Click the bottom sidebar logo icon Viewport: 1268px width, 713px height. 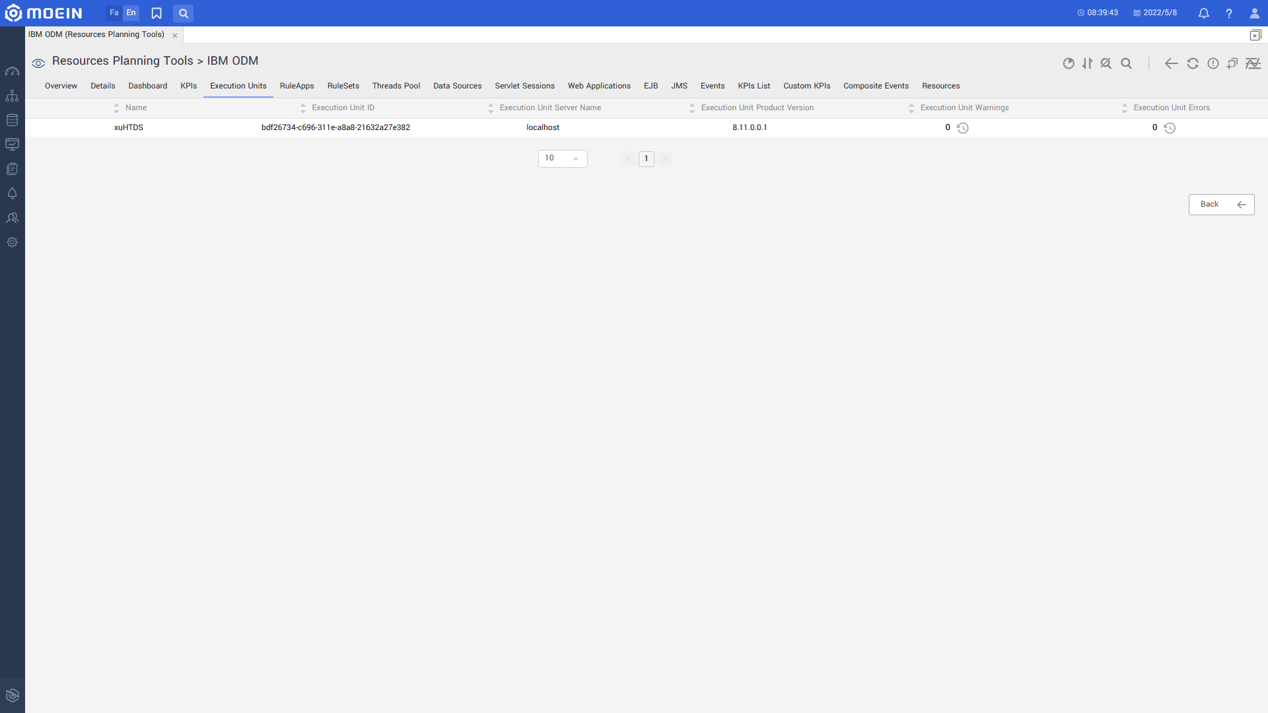click(x=12, y=695)
